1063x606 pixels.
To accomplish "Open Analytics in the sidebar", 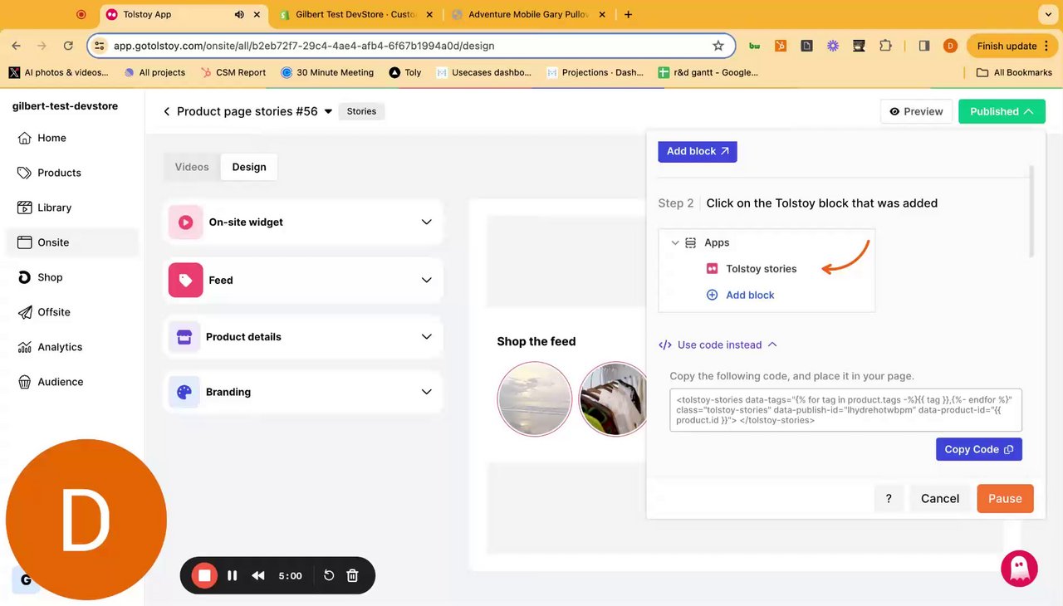I will pyautogui.click(x=72, y=347).
